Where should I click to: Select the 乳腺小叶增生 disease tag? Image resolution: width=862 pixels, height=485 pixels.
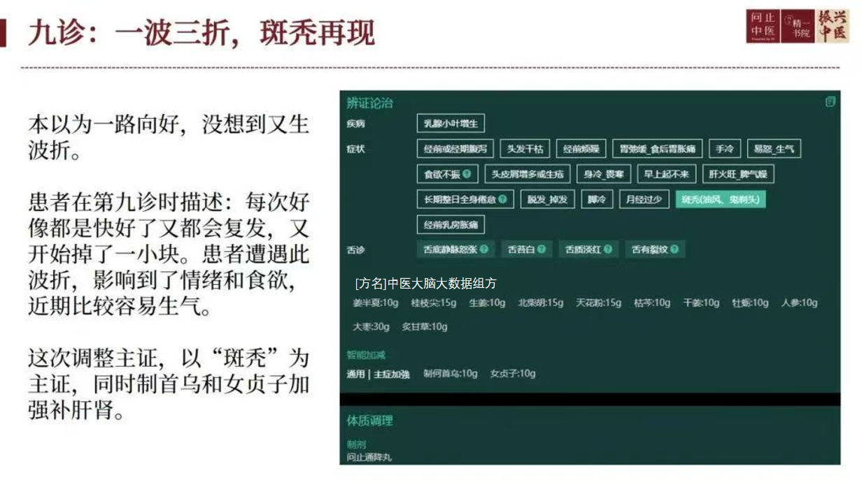point(451,124)
